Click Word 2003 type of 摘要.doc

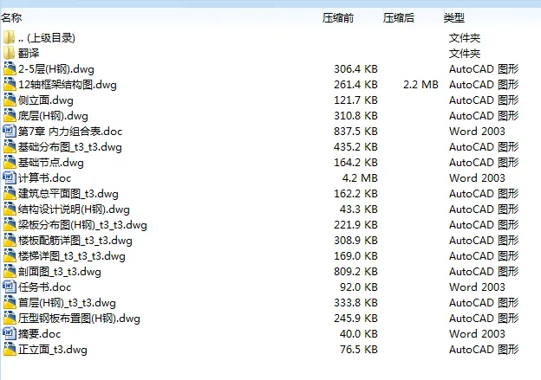click(477, 334)
